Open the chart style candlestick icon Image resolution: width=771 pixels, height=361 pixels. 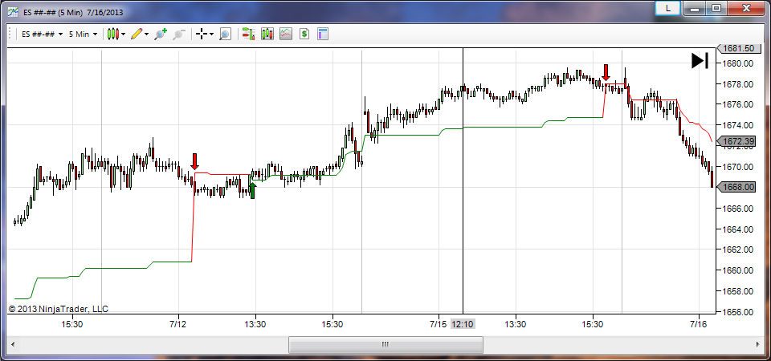tap(112, 34)
